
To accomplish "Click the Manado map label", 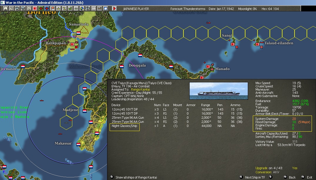I will 222,69.
